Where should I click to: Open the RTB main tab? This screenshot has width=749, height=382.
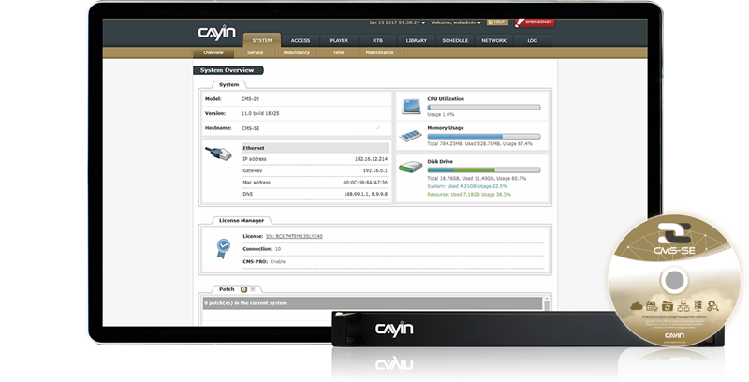tap(378, 40)
